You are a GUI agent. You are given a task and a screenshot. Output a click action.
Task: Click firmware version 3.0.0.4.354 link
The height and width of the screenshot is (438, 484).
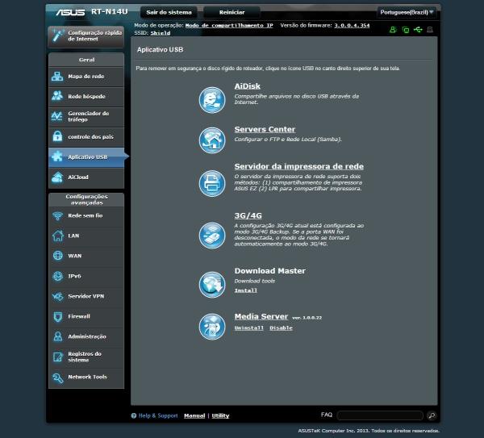352,26
